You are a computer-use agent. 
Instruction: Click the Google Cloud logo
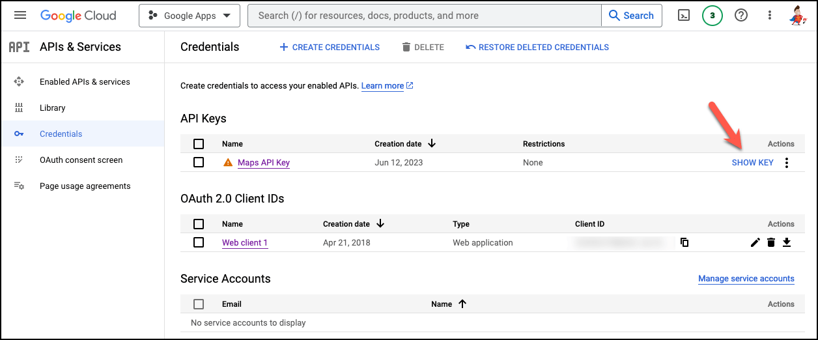coord(78,15)
